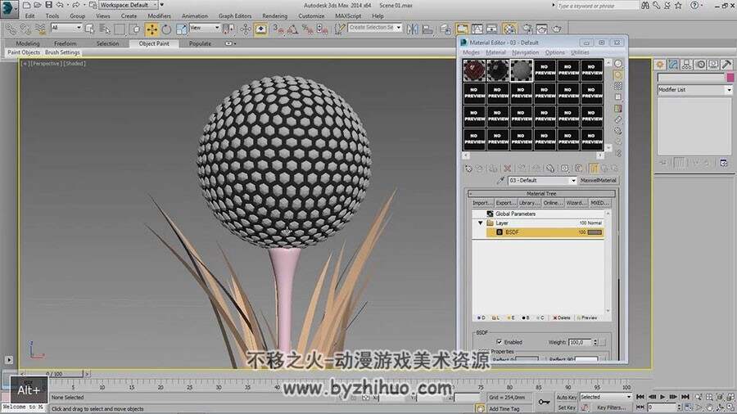Open the Modifiers menu
The image size is (737, 414).
point(159,16)
